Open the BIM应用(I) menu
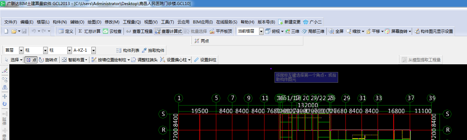Screen dimensions: 467x140 tap(203, 22)
